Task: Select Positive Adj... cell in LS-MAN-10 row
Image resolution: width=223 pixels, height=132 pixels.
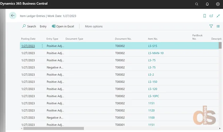Action: click(55, 53)
